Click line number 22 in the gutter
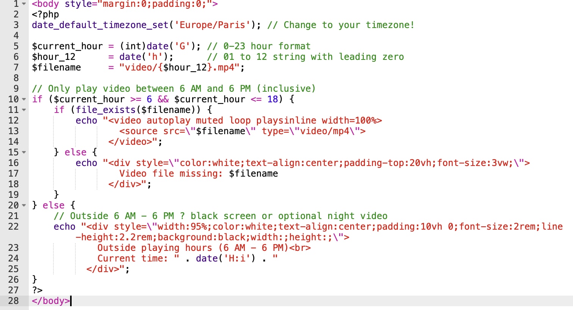Viewport: 573px width, 310px height. (13, 227)
